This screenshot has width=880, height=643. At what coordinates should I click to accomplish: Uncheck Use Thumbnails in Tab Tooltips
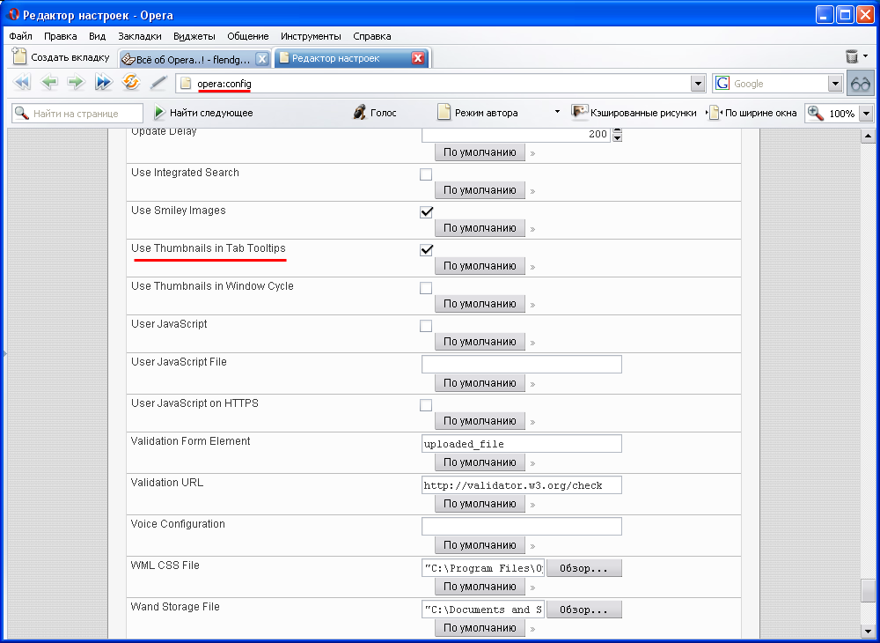point(426,250)
